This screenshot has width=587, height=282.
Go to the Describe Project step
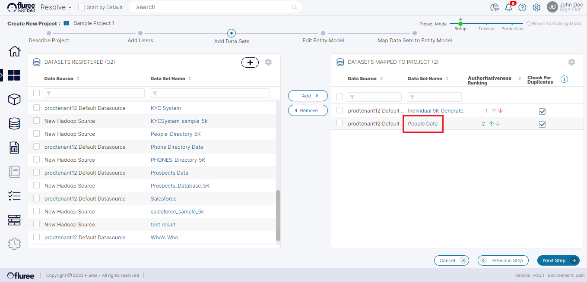click(49, 33)
